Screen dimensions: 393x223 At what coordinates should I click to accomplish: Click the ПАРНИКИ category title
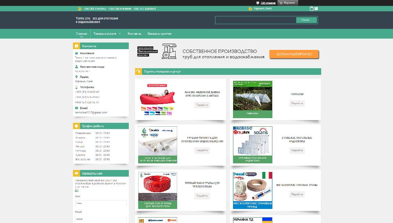pyautogui.click(x=297, y=94)
